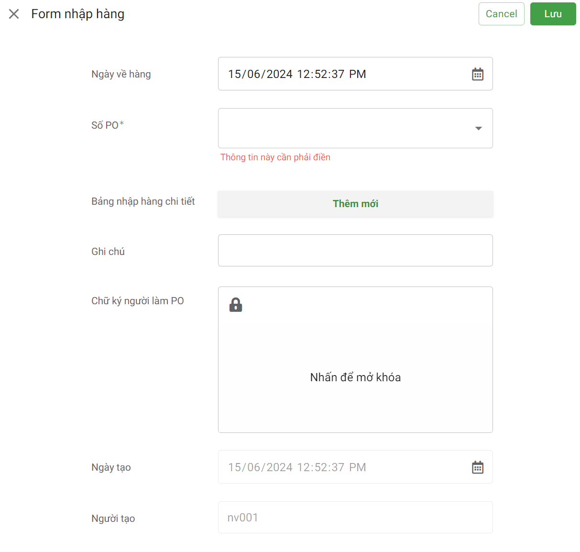Click the "Bảng nhập hàng chi tiết" label
This screenshot has width=580, height=552.
[x=143, y=201]
